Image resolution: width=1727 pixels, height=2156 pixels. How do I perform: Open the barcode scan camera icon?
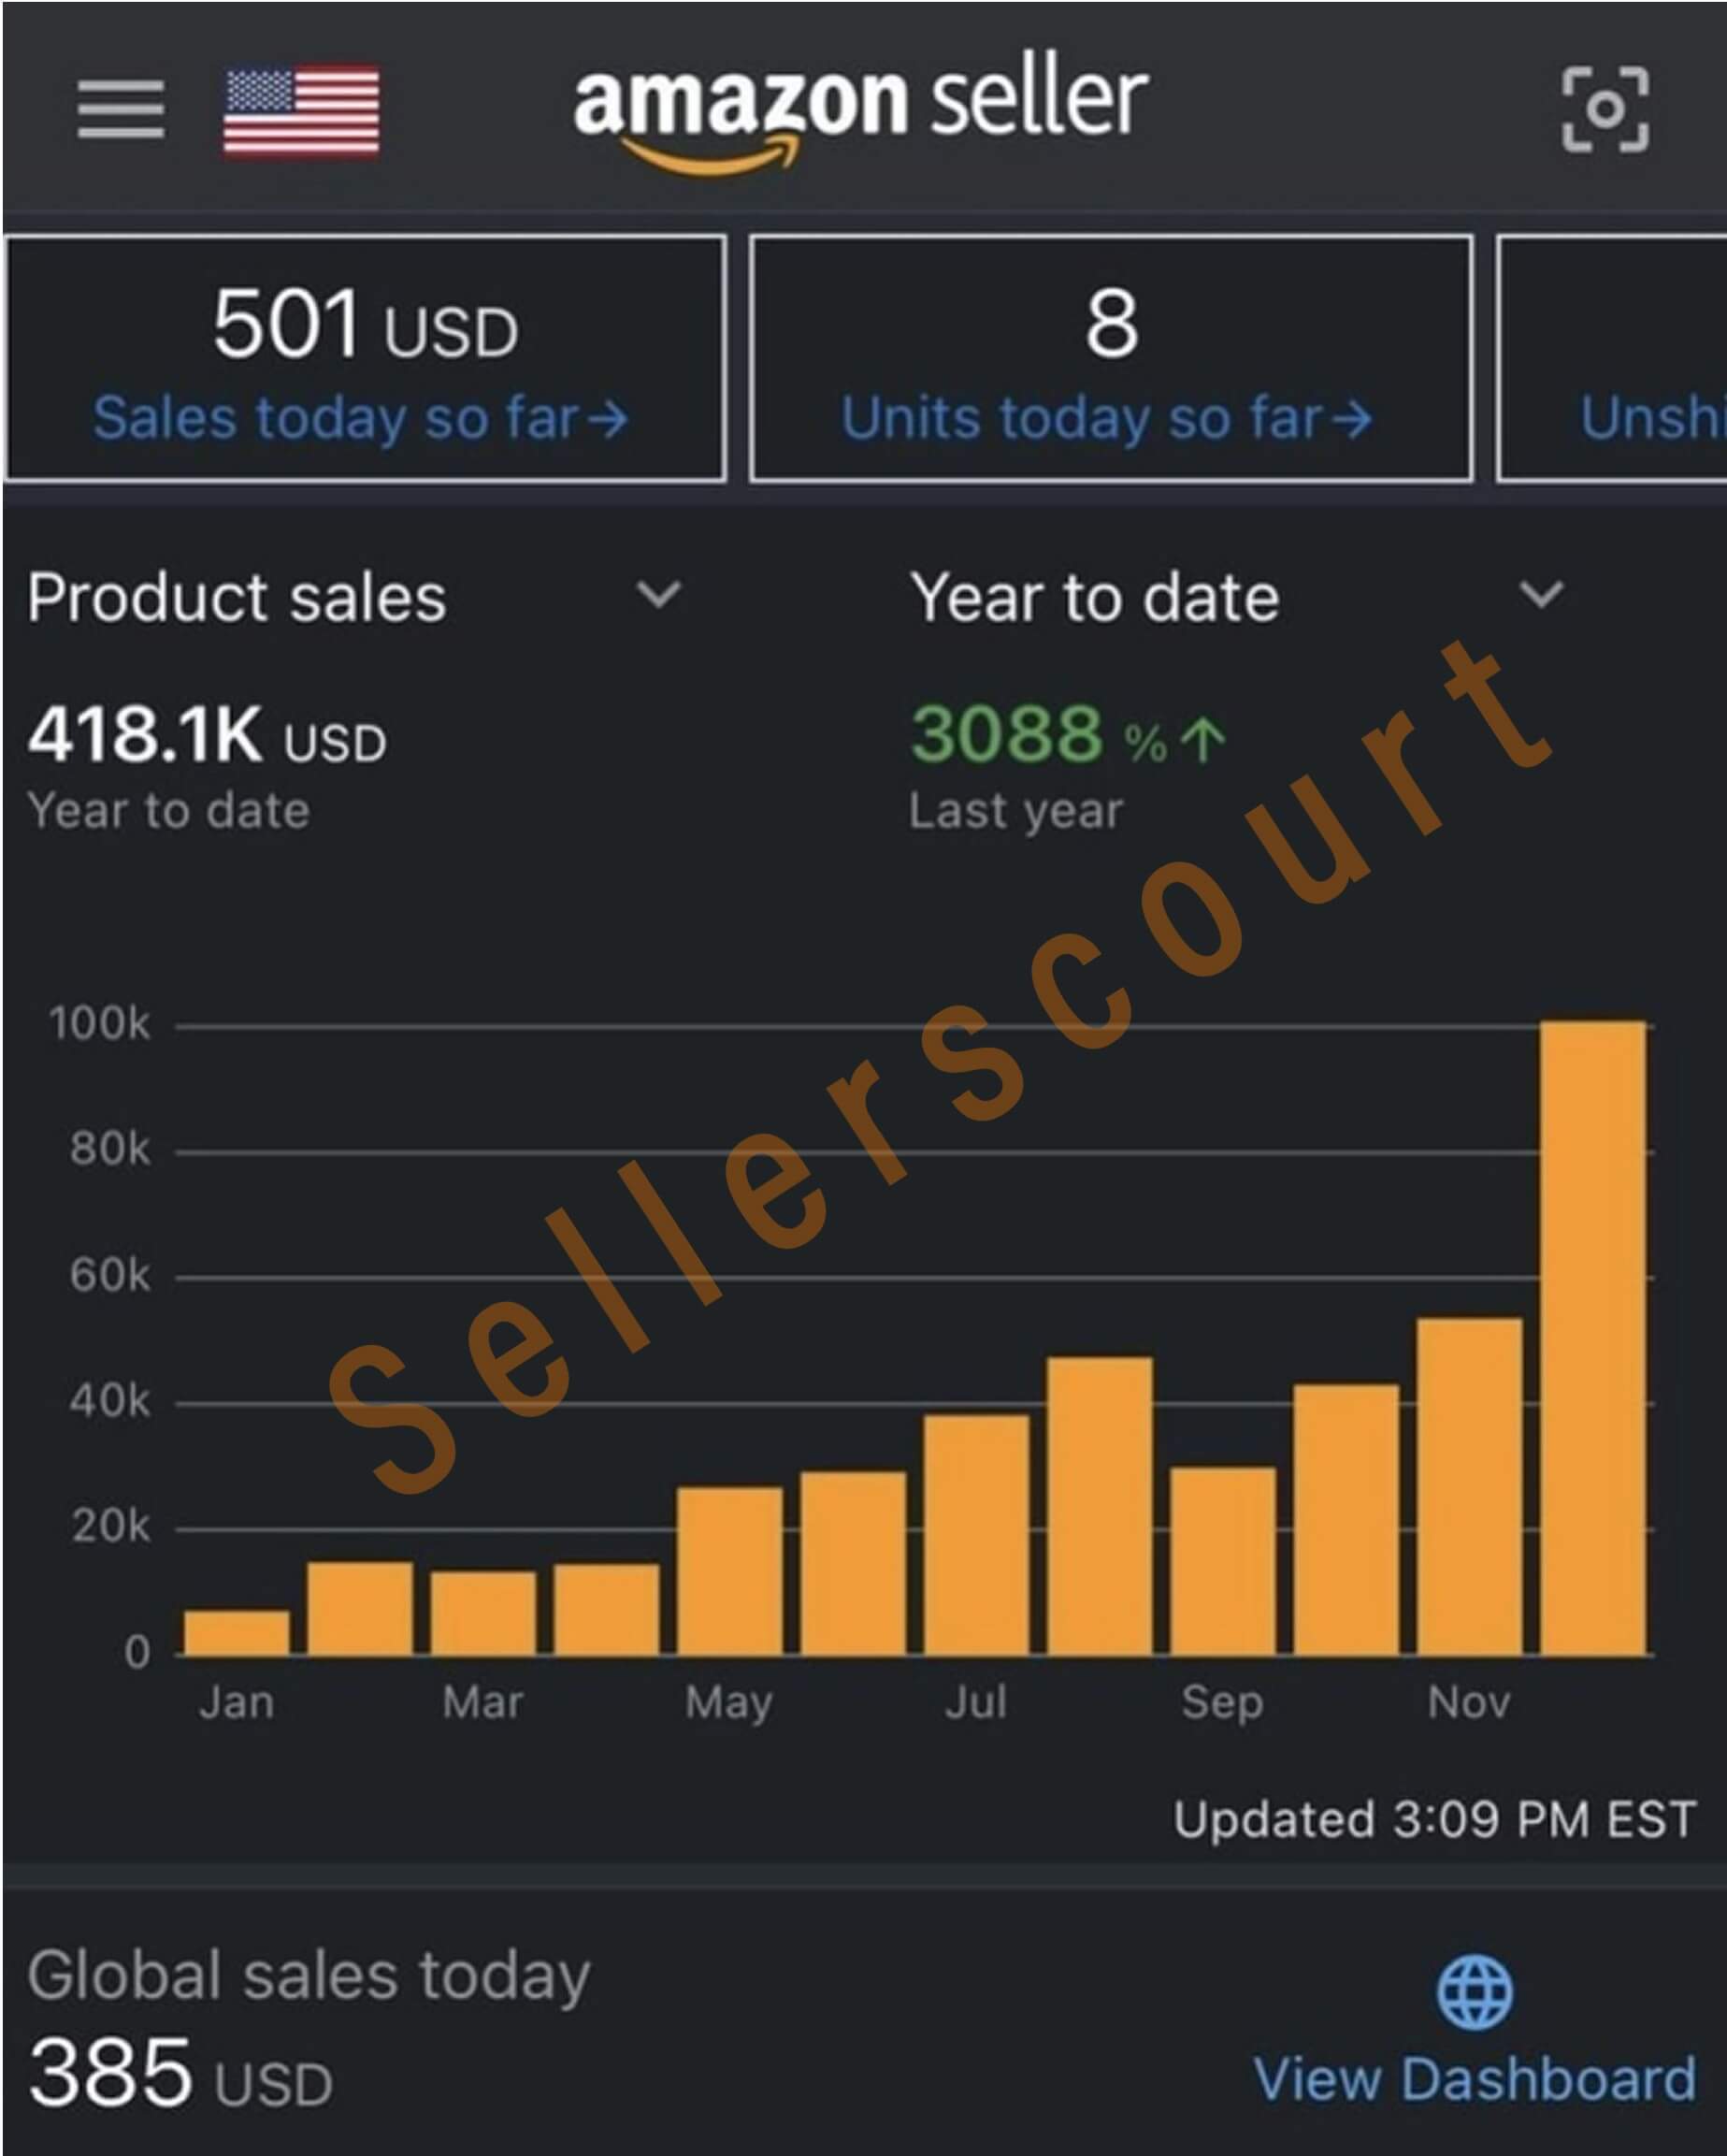1605,109
